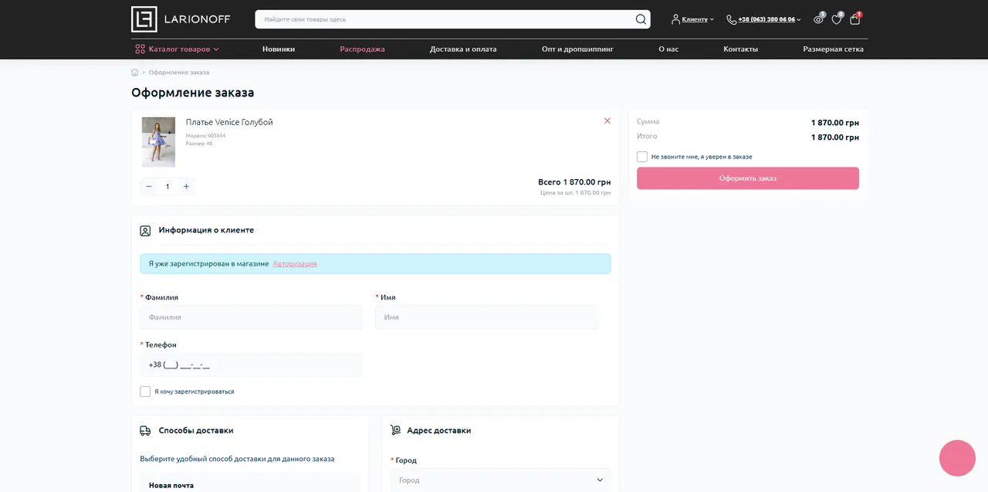This screenshot has width=988, height=492.
Task: Open the wishlist heart icon
Action: point(837,19)
